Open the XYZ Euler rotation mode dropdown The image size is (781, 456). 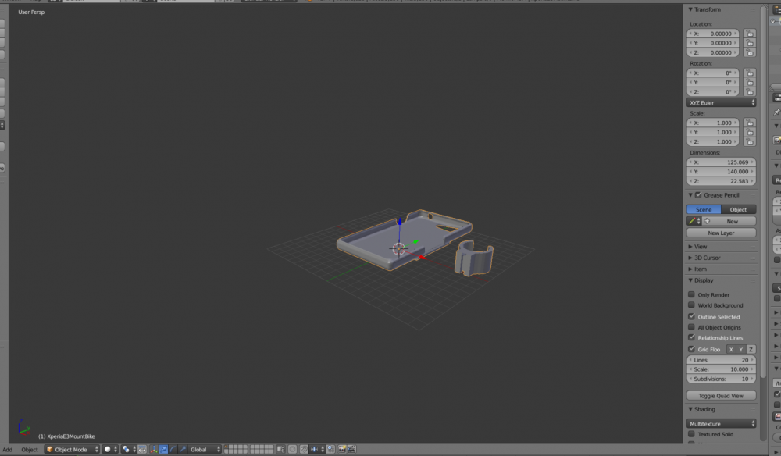[721, 102]
